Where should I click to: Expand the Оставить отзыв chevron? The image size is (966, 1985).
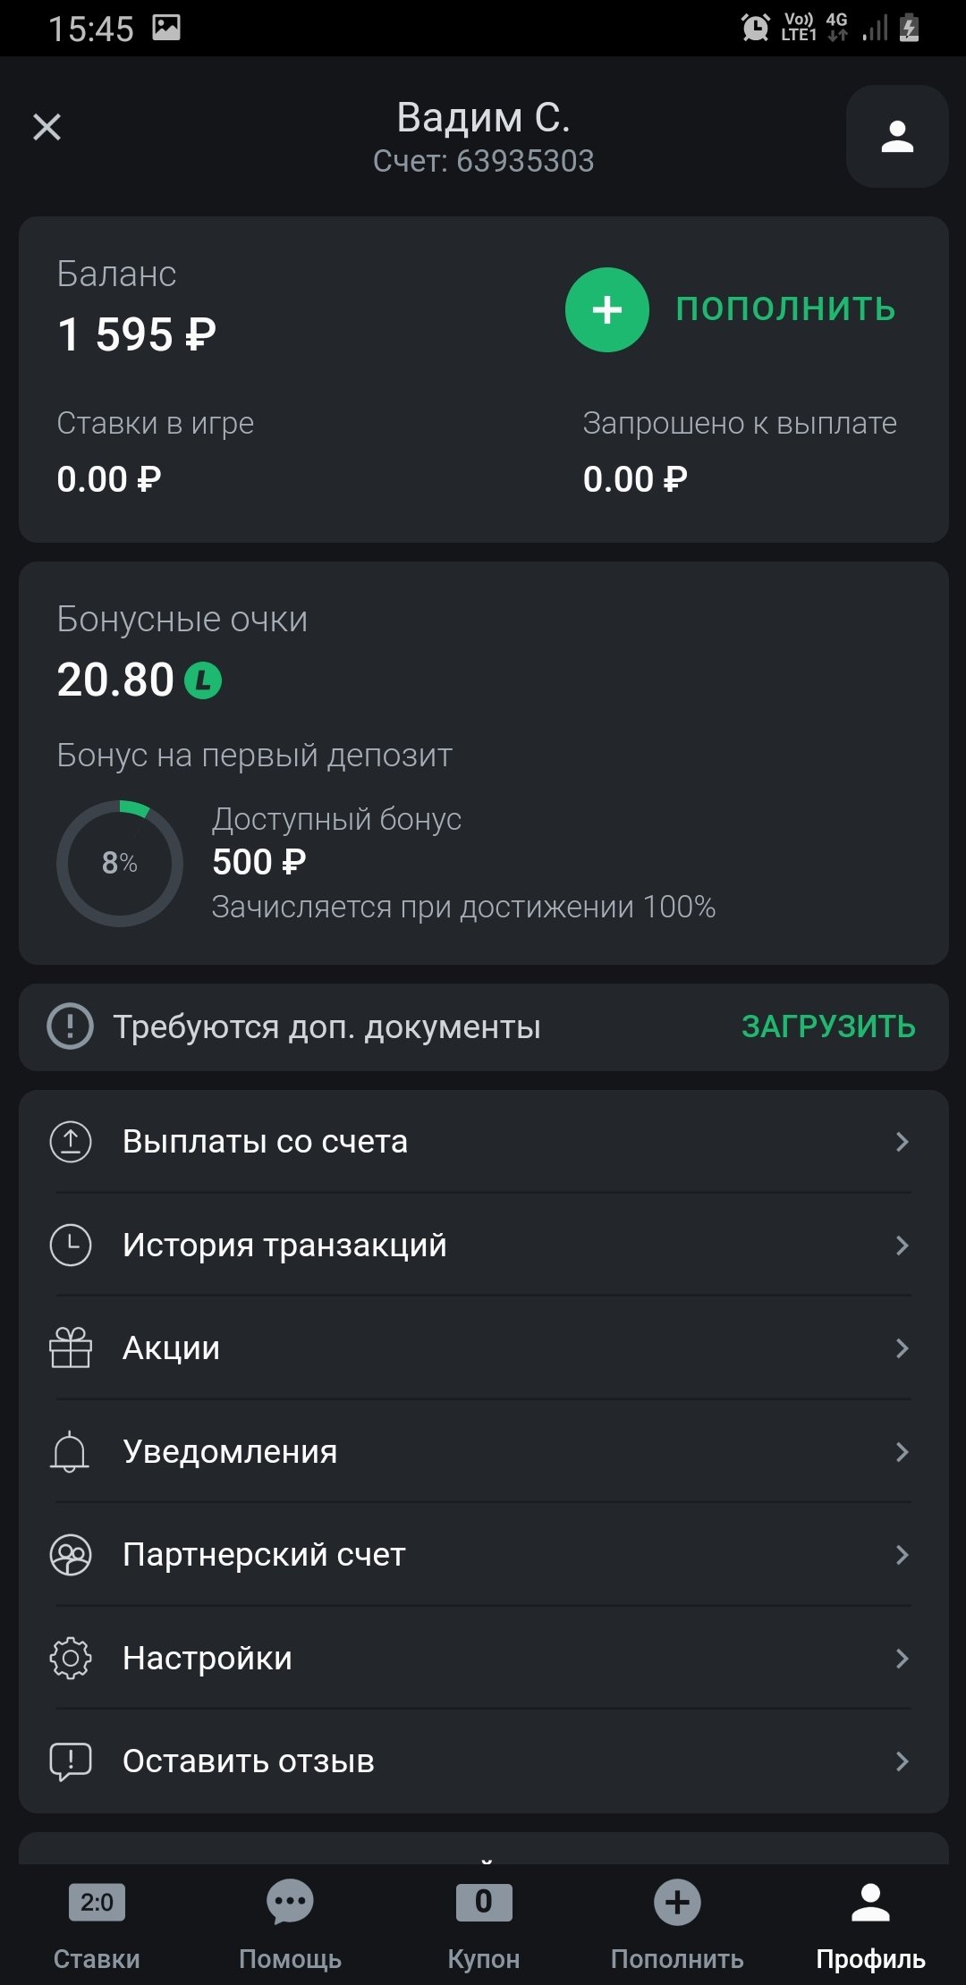902,1761
